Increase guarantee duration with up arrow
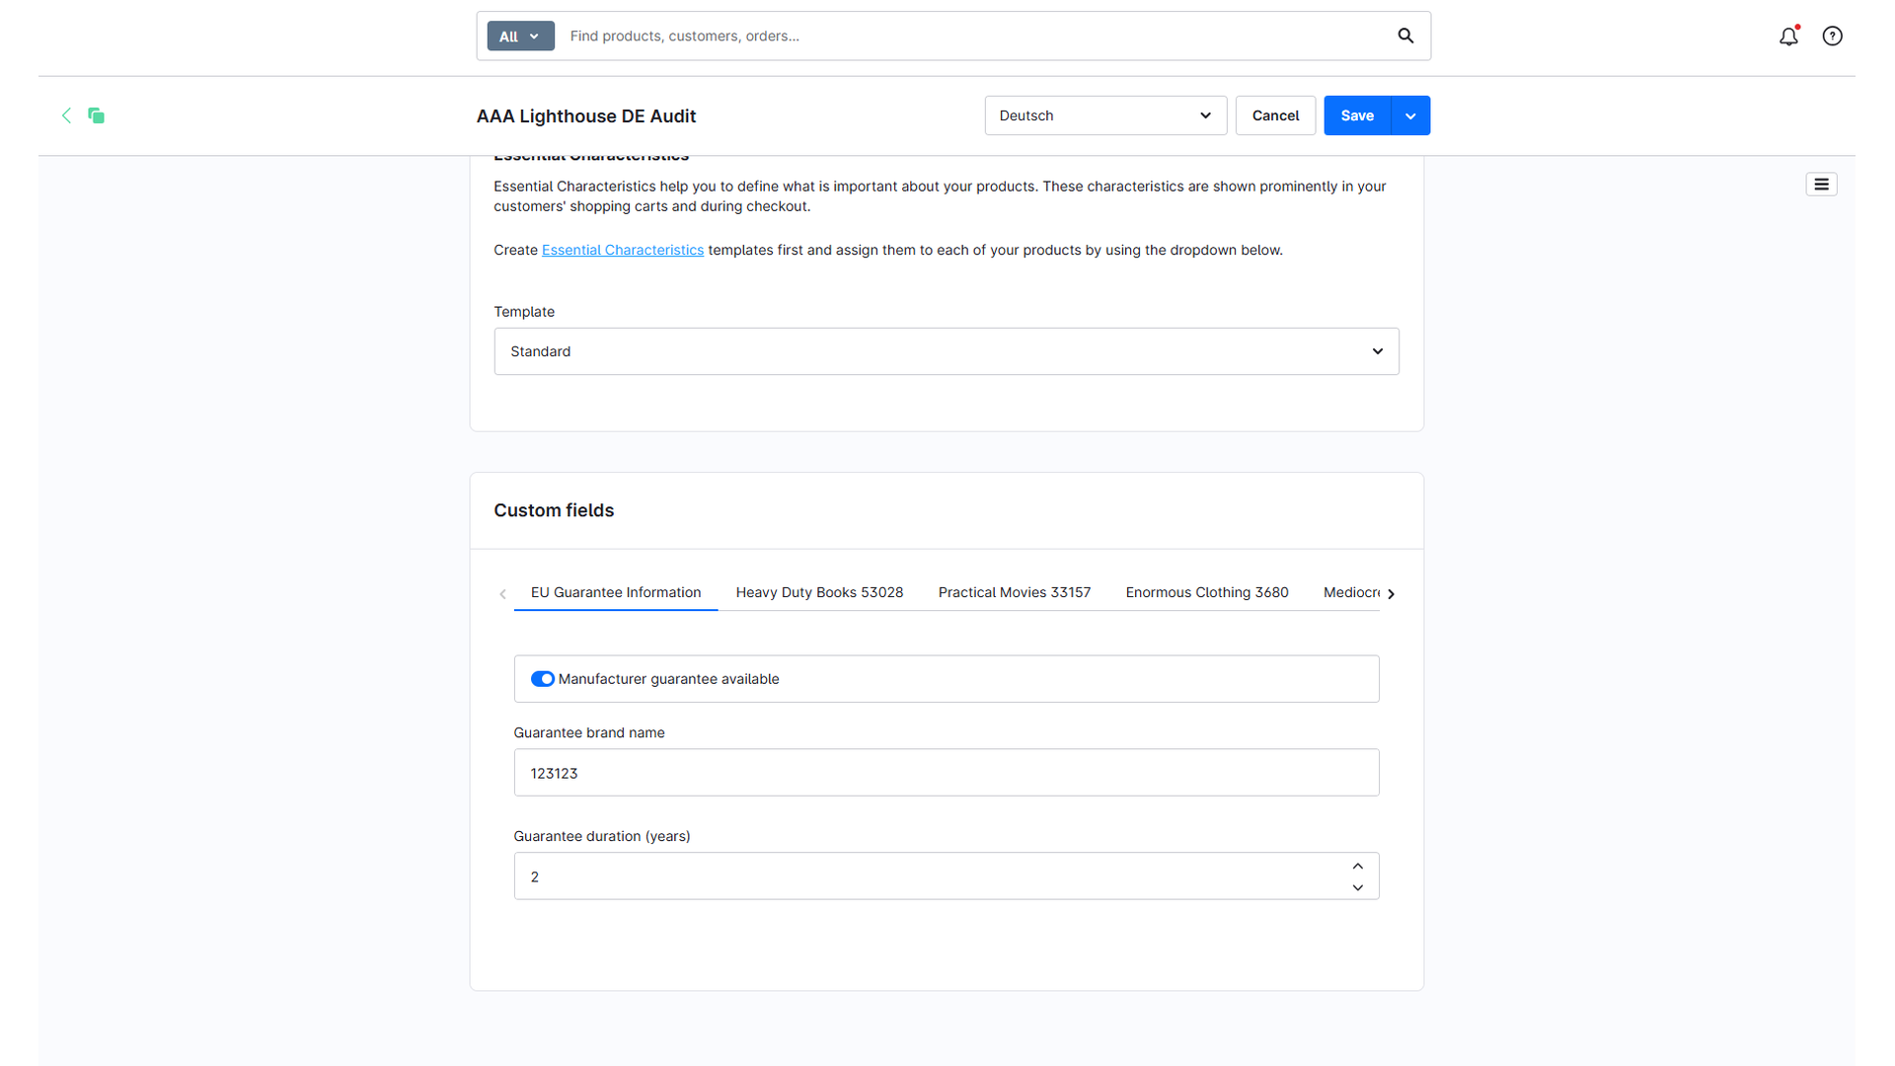This screenshot has width=1895, height=1066. [1357, 866]
